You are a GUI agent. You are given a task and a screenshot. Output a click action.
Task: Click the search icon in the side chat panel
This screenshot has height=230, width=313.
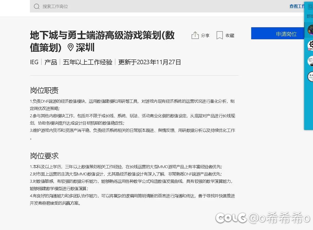310,7
